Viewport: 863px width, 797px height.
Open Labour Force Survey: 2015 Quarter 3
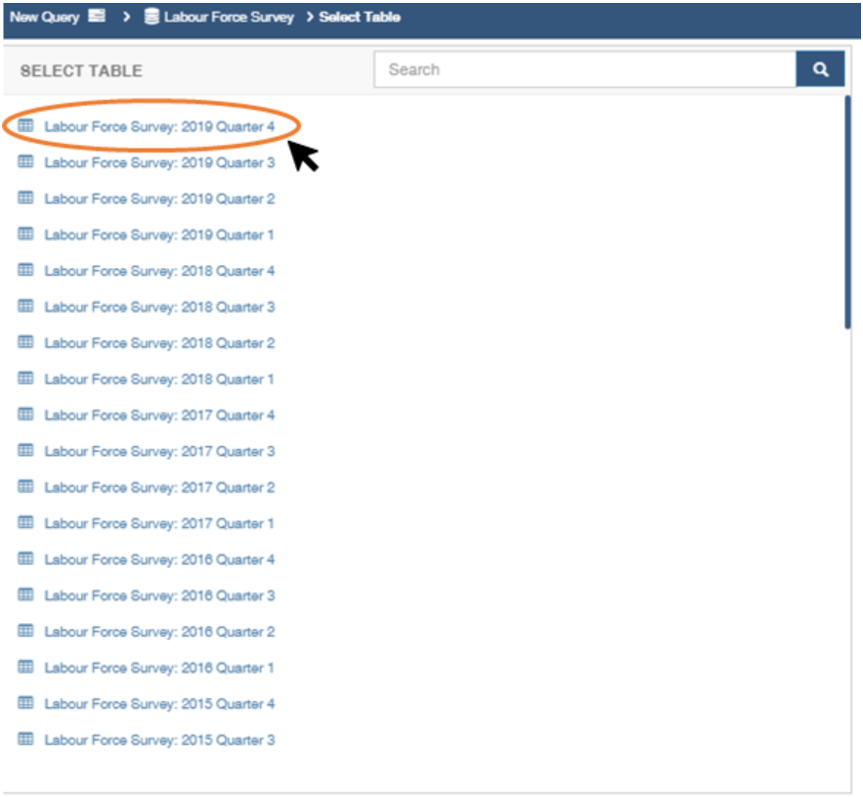pos(159,739)
